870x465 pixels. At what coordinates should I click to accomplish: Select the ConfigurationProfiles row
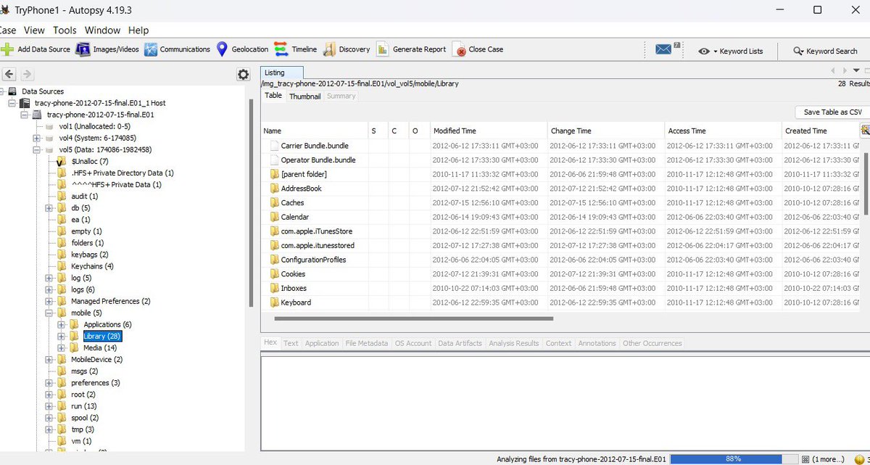click(x=560, y=260)
